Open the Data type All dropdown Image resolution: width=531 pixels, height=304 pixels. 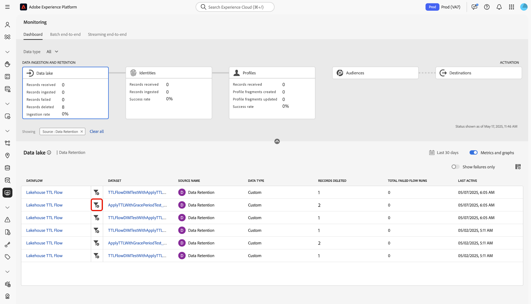pyautogui.click(x=52, y=52)
